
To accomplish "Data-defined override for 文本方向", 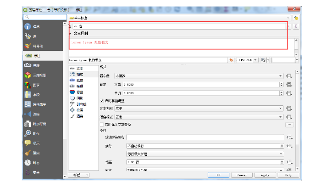I will (289, 108).
